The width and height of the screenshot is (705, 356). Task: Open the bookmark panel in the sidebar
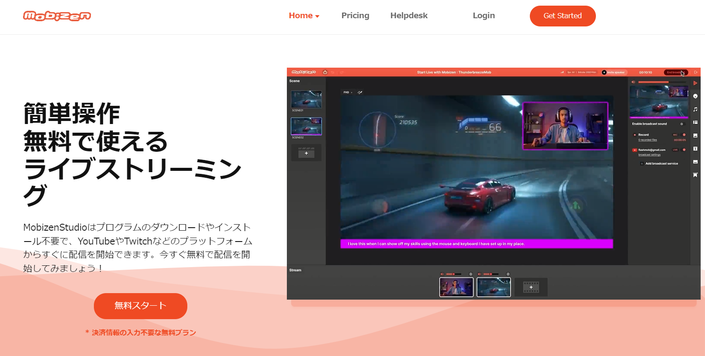coord(695,175)
